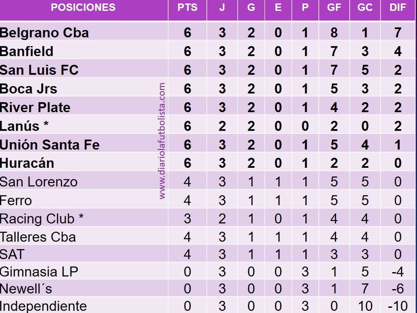Click on San Luis FC
Viewport: 417px width, 313px height.
click(39, 70)
